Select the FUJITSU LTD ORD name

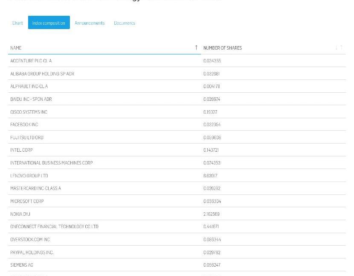coord(27,137)
